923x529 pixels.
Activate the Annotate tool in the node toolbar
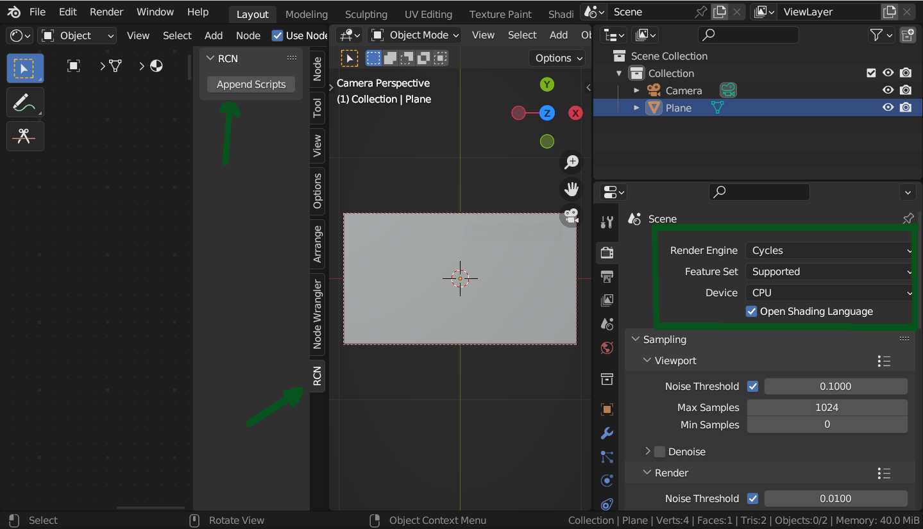point(24,102)
